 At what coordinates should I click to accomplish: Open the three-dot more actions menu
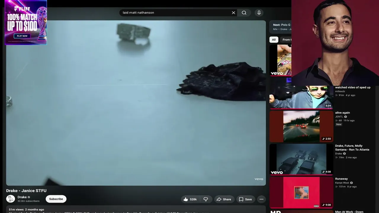click(x=261, y=199)
